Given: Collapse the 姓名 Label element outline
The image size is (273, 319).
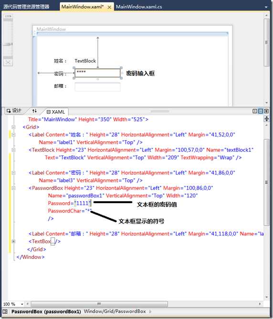Looking at the screenshot, I should coord(13,134).
